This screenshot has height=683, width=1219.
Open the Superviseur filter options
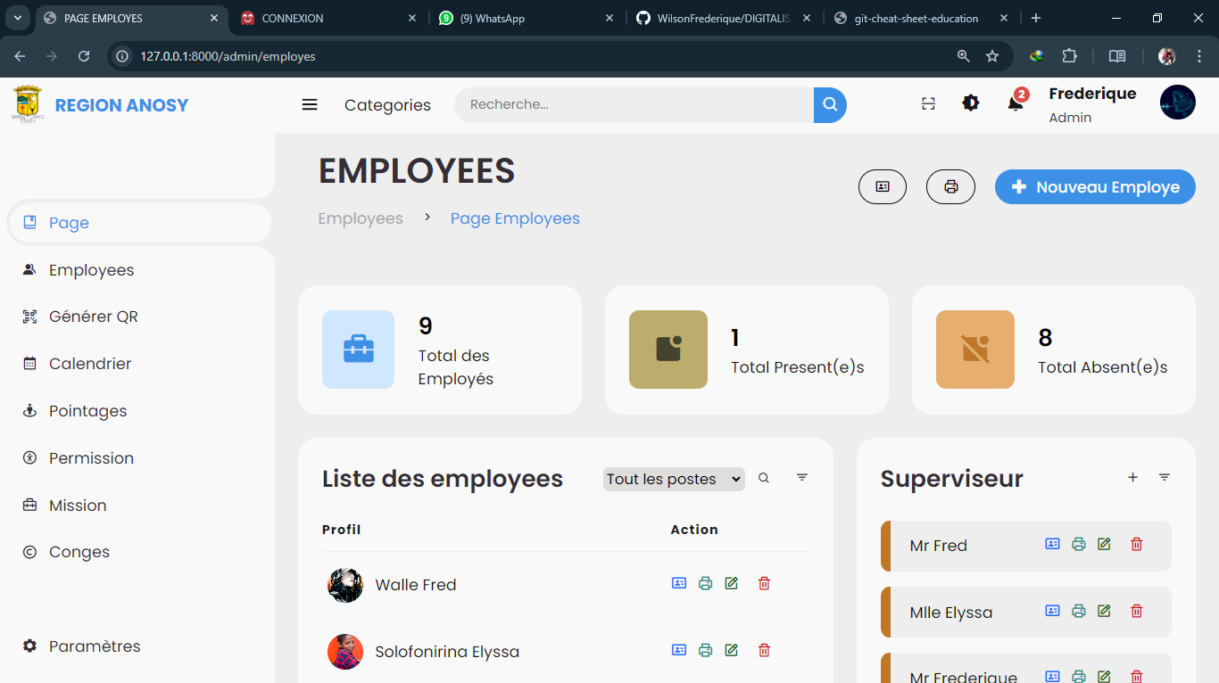click(x=1164, y=478)
